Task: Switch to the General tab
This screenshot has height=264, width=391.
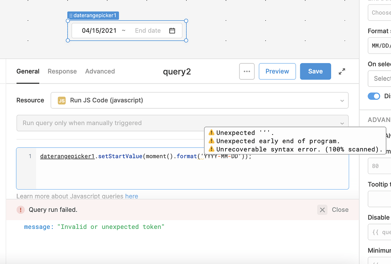Action: coord(28,71)
